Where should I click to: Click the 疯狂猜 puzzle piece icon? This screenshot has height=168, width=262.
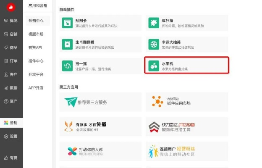coord(154,23)
